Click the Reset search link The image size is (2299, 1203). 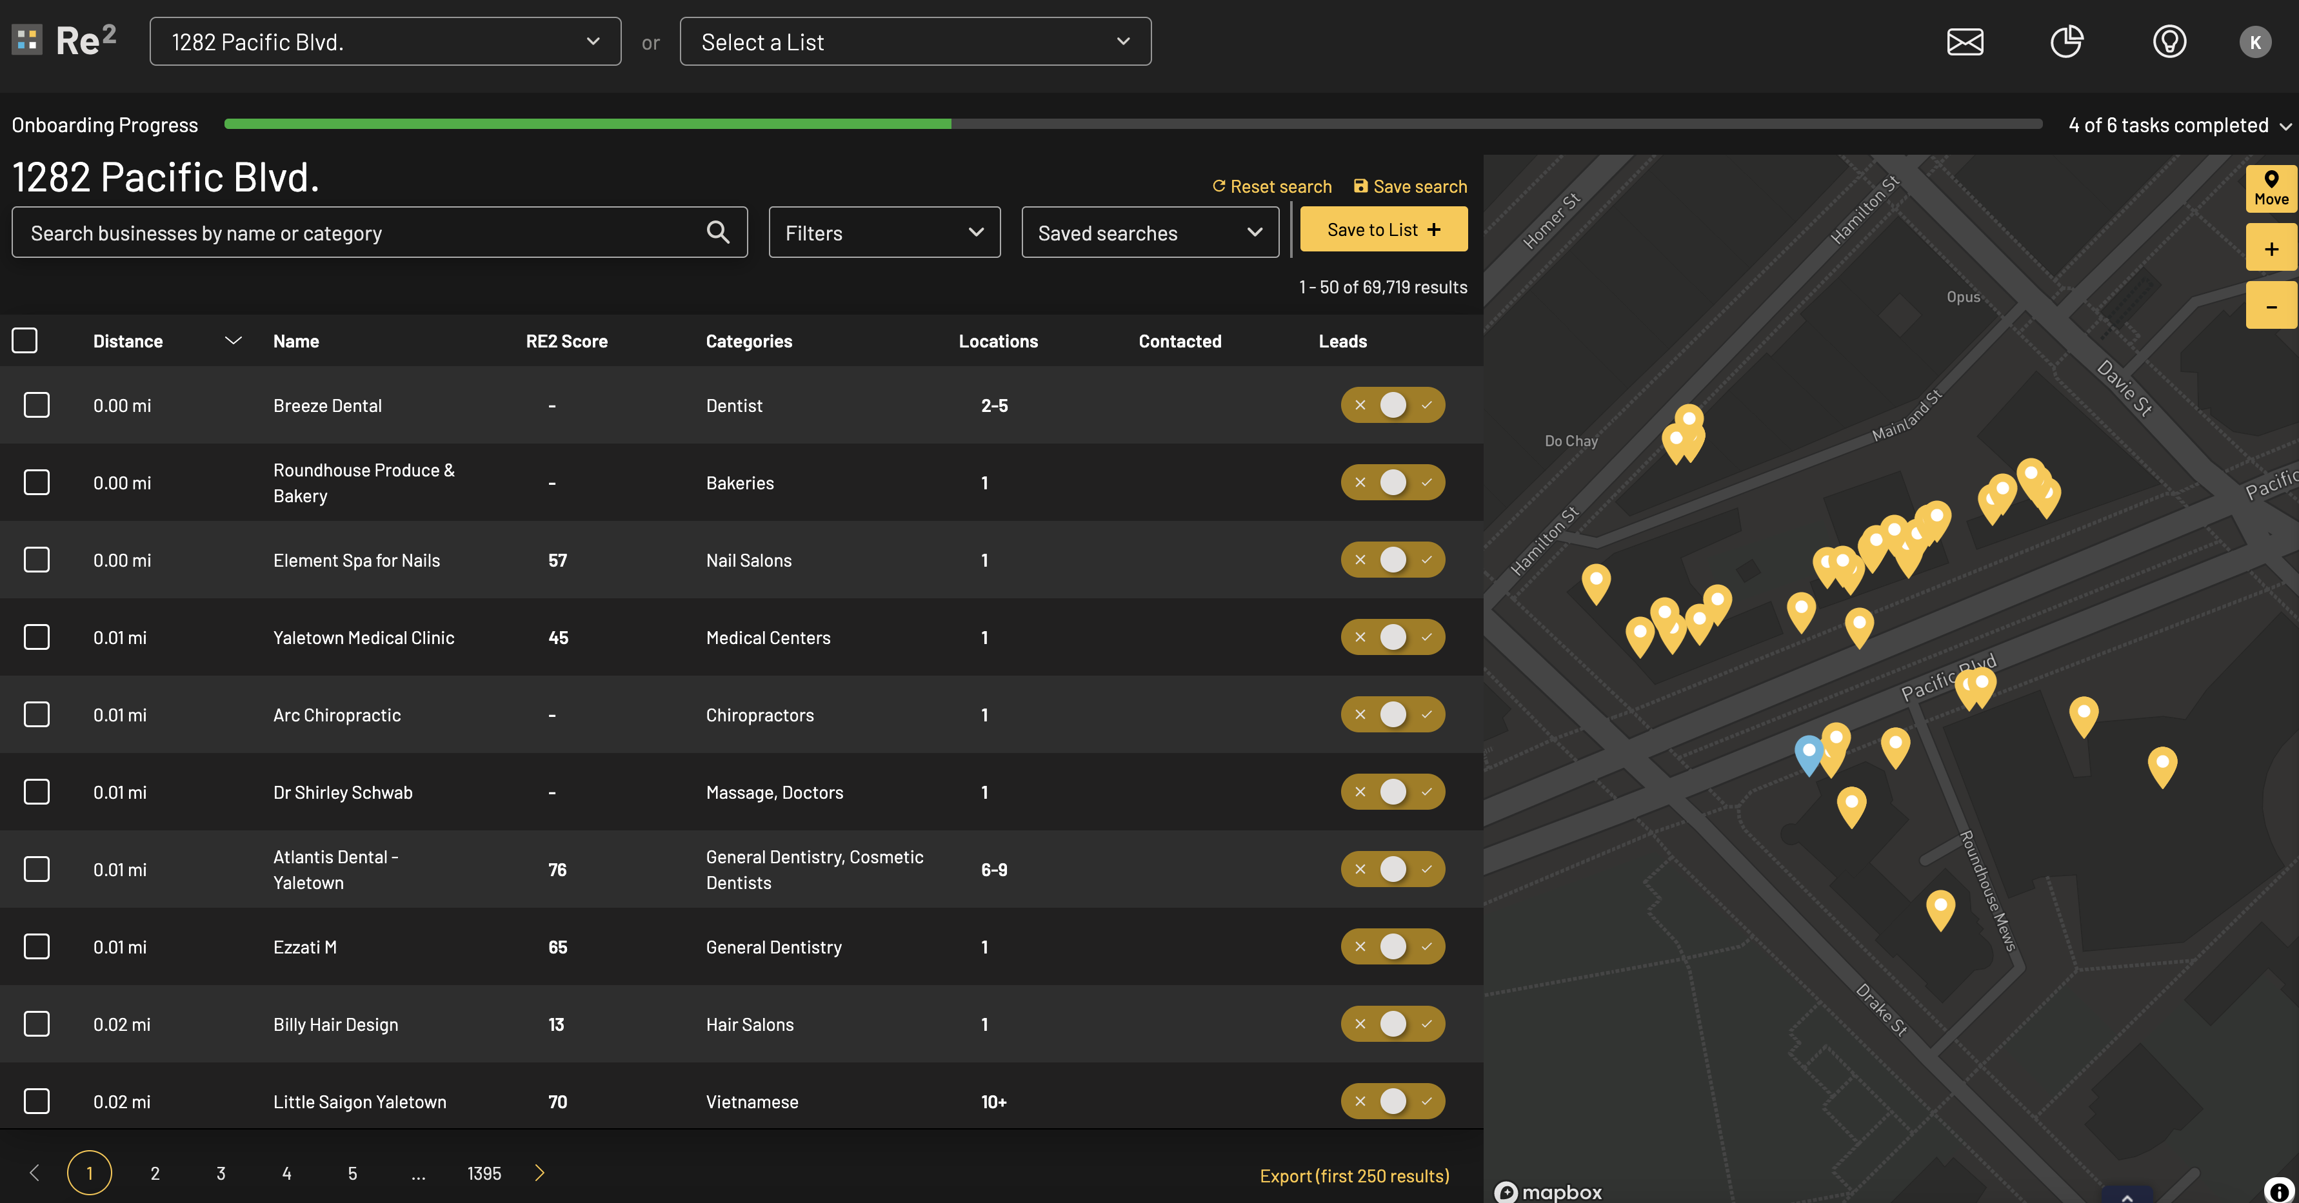pos(1271,186)
